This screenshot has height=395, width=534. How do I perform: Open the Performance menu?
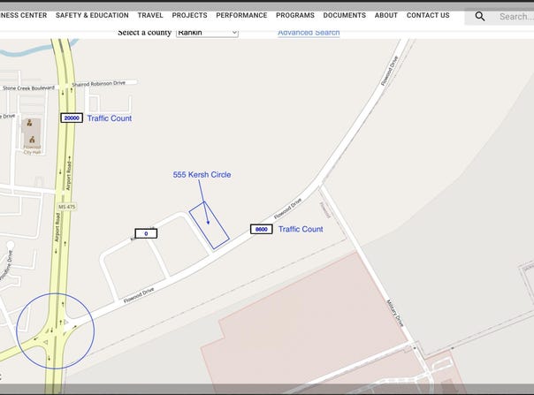pos(241,15)
